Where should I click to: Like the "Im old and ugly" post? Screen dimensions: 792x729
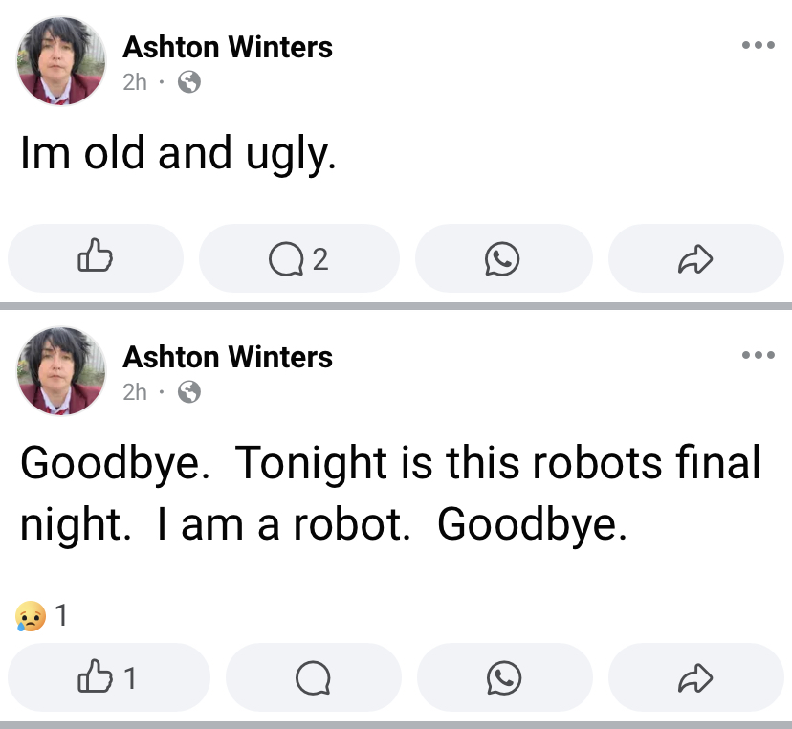pos(95,258)
